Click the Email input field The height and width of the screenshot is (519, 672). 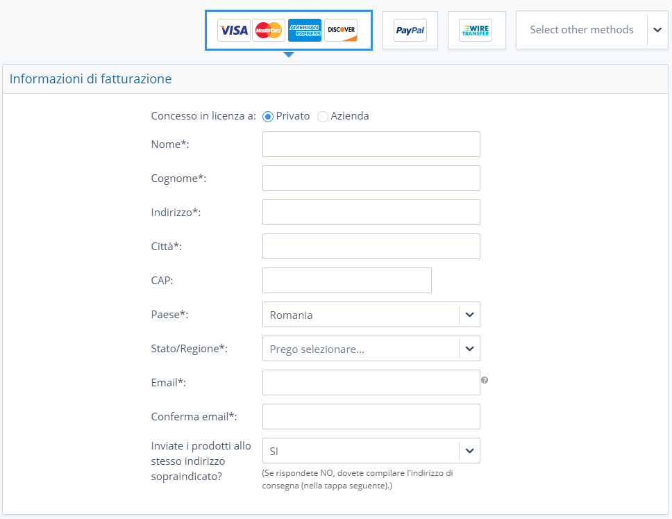click(371, 383)
